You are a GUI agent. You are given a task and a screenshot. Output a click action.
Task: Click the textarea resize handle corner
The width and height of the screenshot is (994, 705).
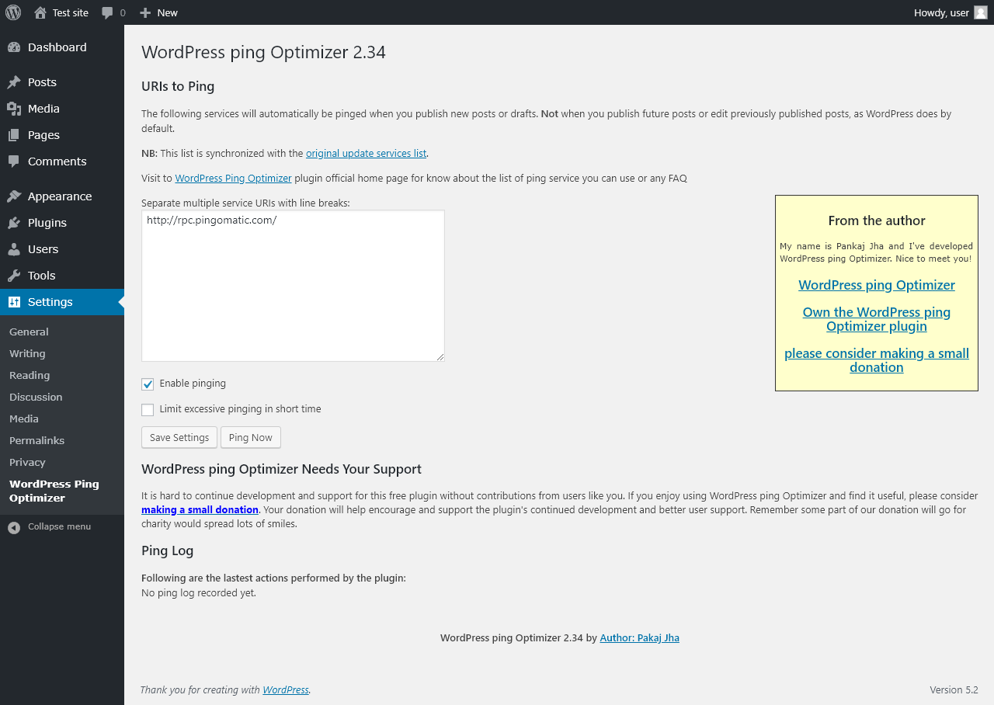tap(440, 357)
